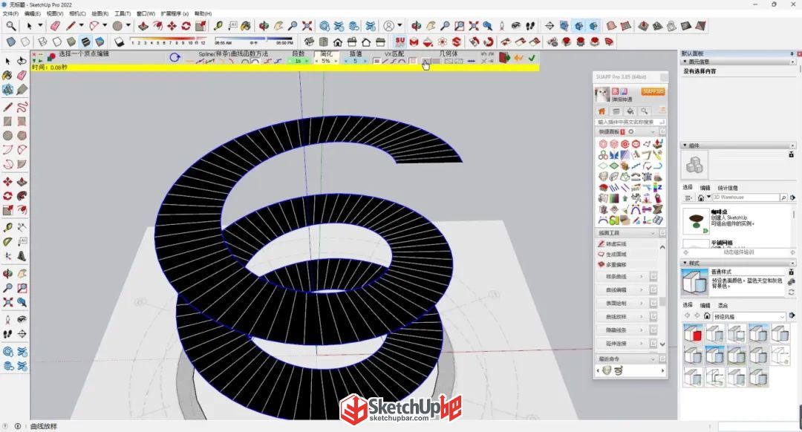
Task: Click the SUAPP plugin name search field
Action: (x=630, y=122)
